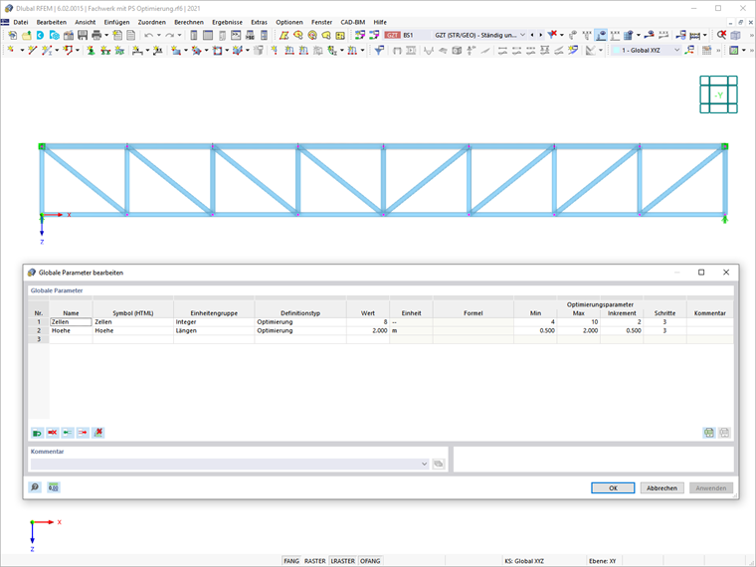Screen dimensions: 756x567
Task: Open the undo history dropdown arrow
Action: [x=158, y=35]
